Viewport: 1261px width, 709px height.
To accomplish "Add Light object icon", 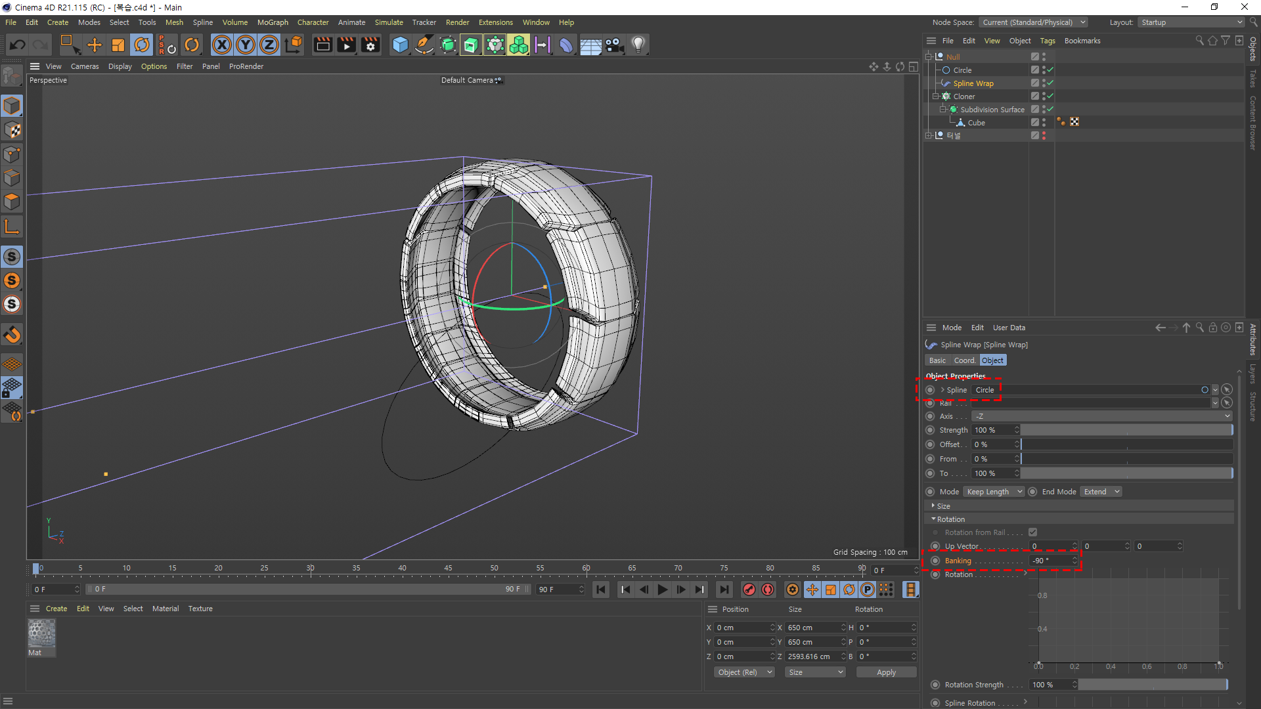I will (638, 45).
